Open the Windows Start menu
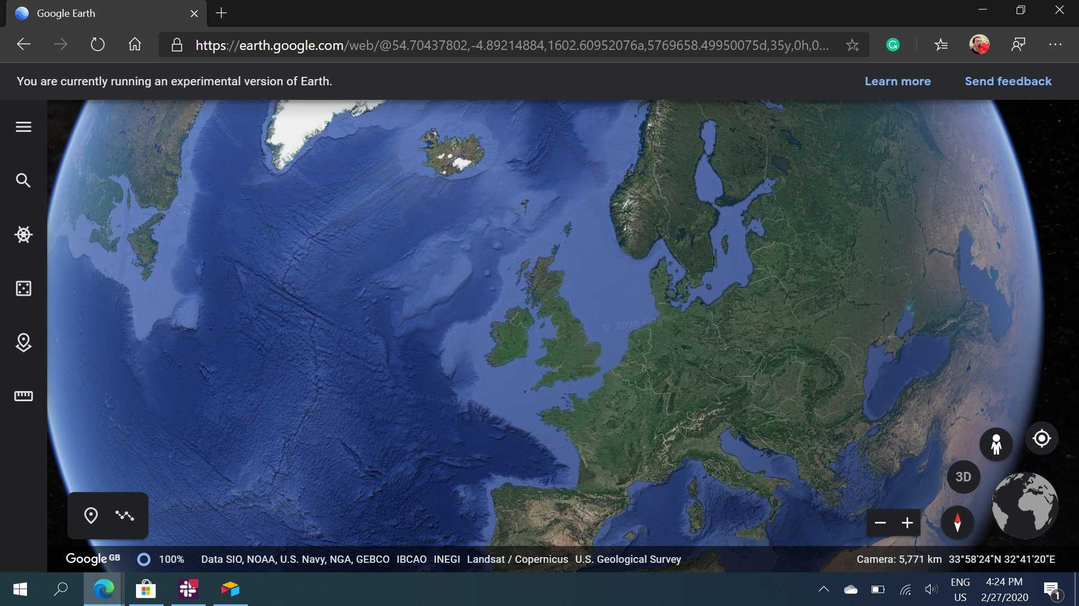This screenshot has height=606, width=1079. (20, 589)
